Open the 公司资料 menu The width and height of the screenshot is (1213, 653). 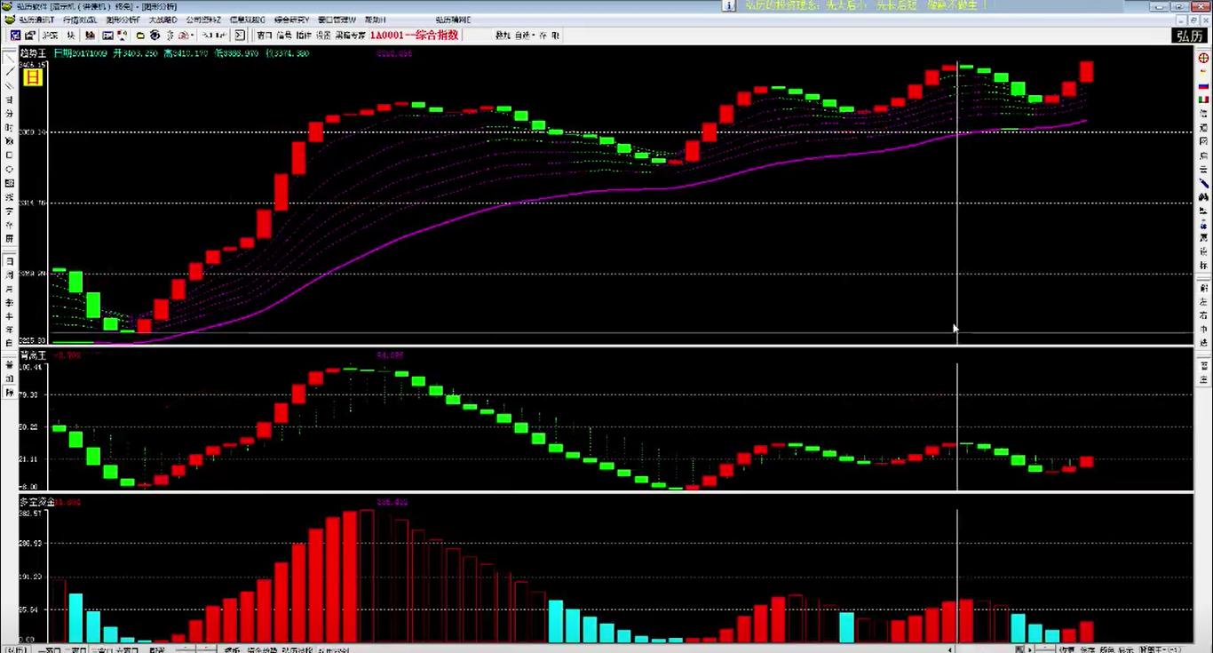click(203, 20)
